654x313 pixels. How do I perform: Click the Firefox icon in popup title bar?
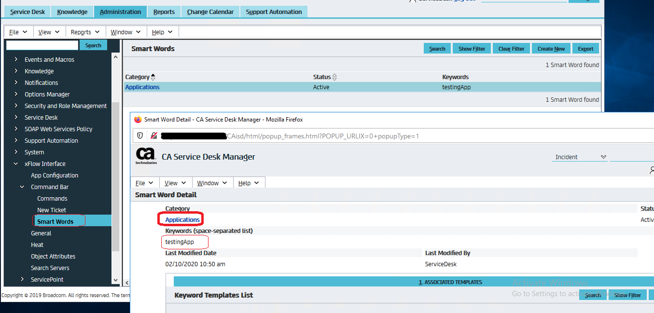pyautogui.click(x=138, y=120)
